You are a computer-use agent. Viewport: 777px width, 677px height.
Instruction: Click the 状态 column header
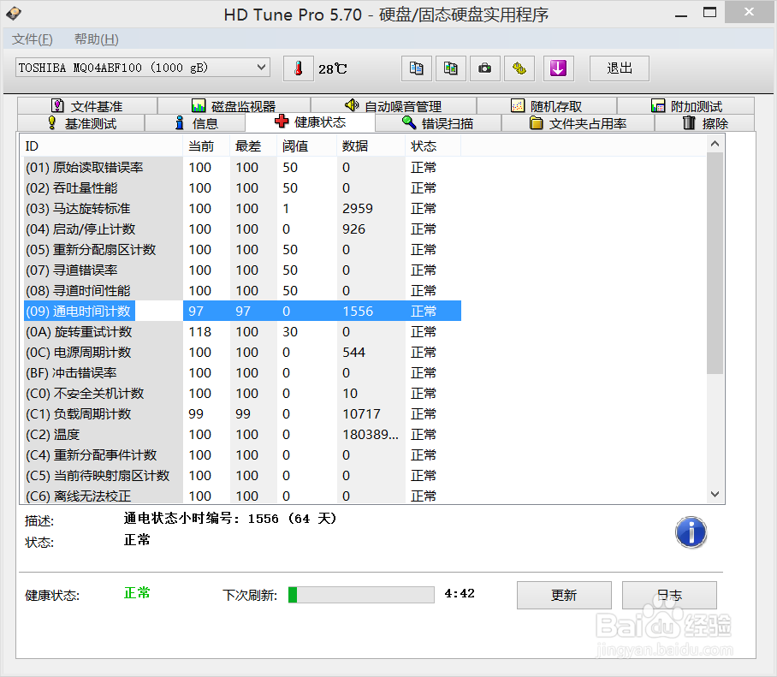[433, 146]
